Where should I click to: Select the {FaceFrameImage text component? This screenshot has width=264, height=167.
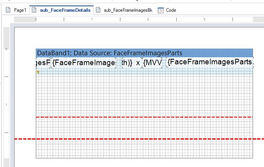click(x=84, y=63)
